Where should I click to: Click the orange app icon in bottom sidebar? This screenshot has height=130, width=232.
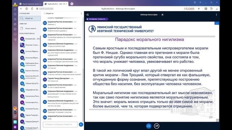(15, 108)
